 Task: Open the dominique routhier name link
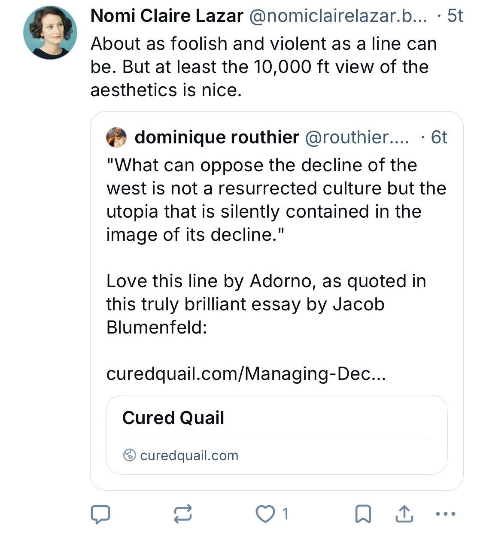click(x=217, y=137)
